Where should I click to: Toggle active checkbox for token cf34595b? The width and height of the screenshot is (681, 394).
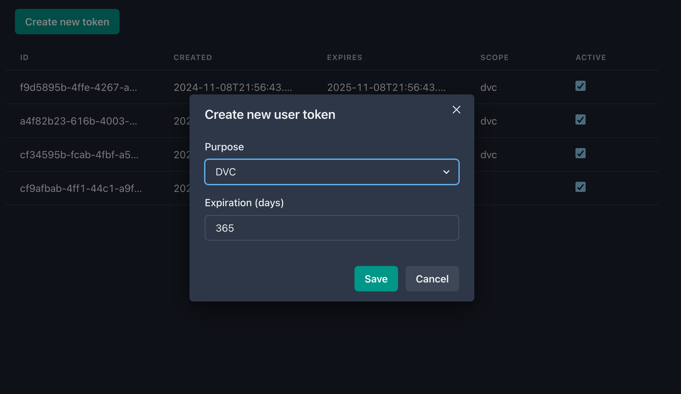581,153
